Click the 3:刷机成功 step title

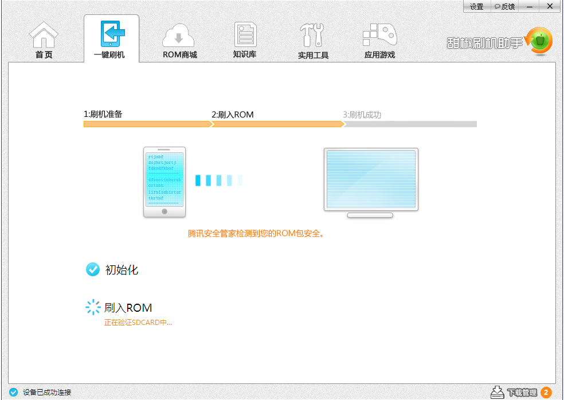coord(362,115)
